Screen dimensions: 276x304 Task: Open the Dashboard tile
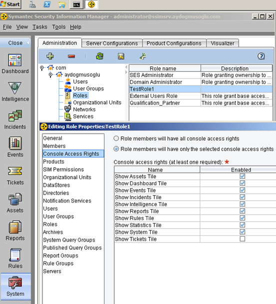pyautogui.click(x=15, y=64)
